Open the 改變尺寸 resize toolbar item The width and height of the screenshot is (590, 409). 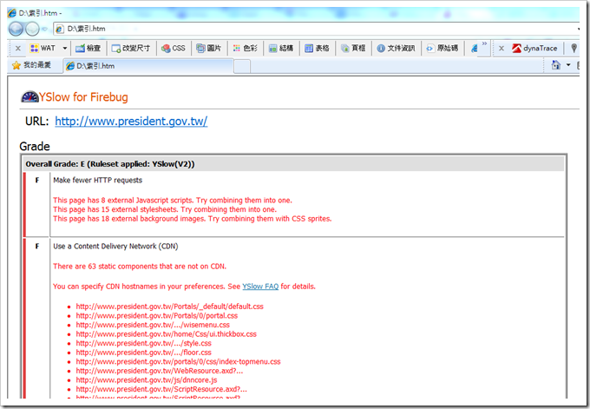pyautogui.click(x=131, y=49)
